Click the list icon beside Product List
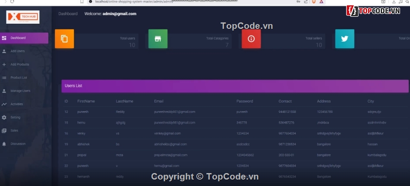Viewport: 410px width, 186px height. (4, 78)
